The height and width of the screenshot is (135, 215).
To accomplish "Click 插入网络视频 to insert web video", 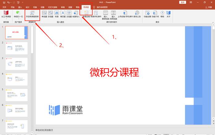I will pos(113,15).
